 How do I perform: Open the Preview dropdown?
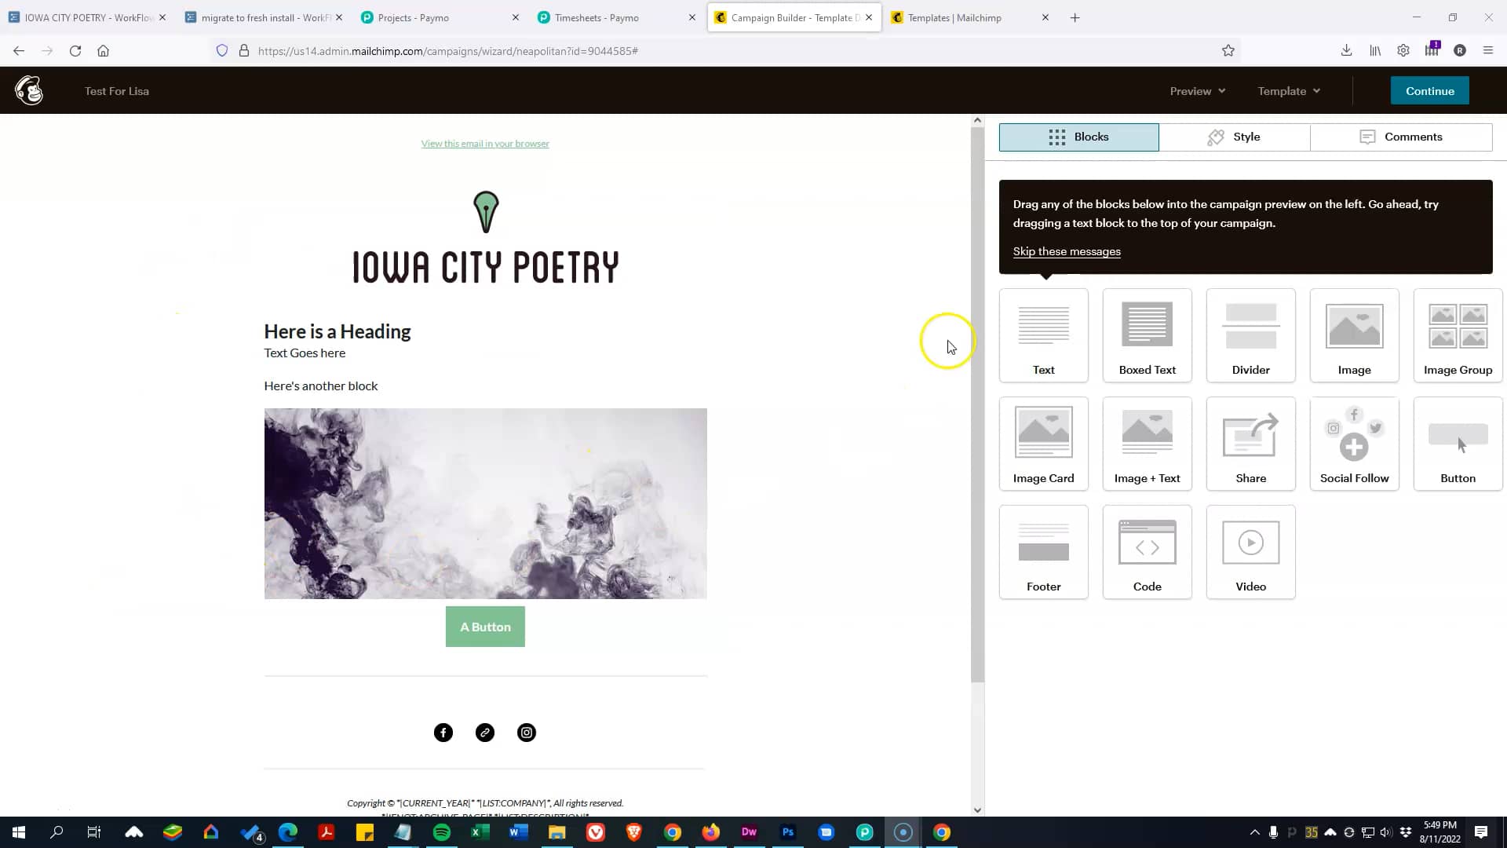pos(1196,90)
